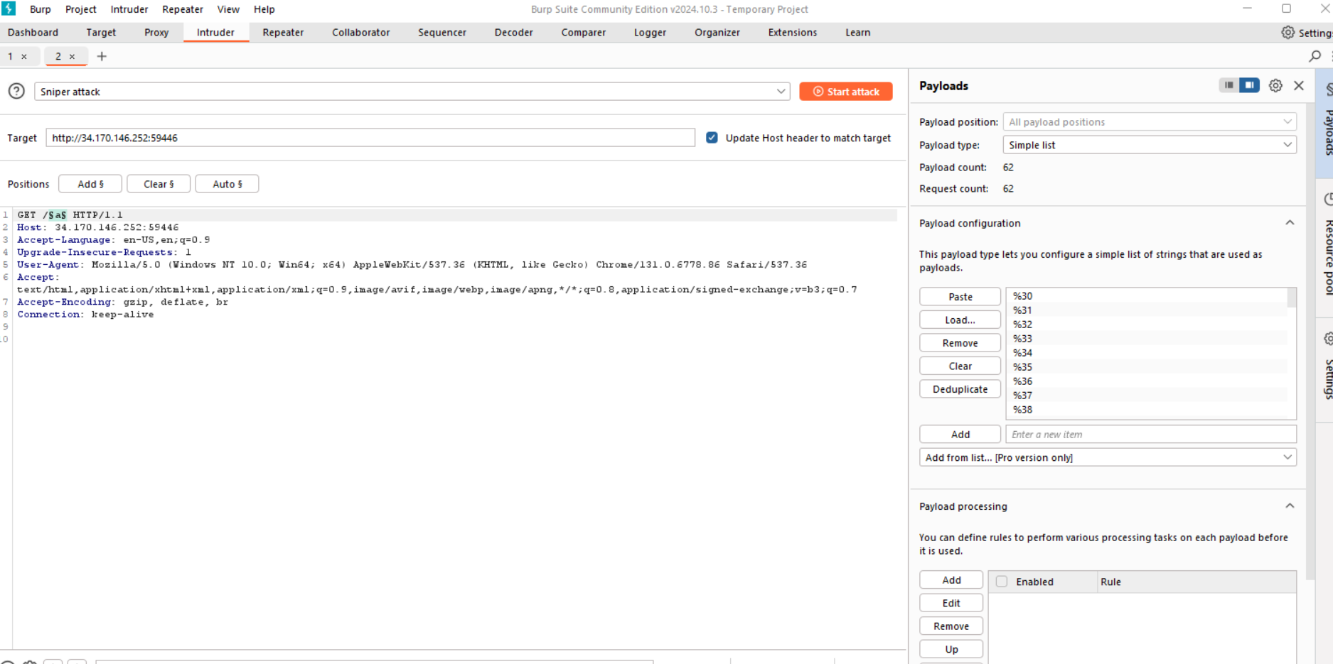
Task: Open the Help menu
Action: click(x=264, y=9)
